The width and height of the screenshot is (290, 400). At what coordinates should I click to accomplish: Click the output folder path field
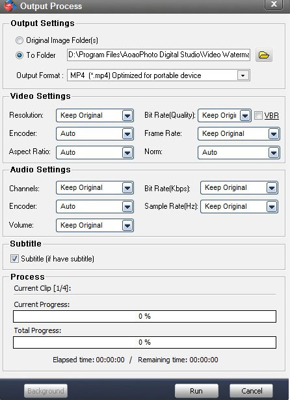pos(159,55)
